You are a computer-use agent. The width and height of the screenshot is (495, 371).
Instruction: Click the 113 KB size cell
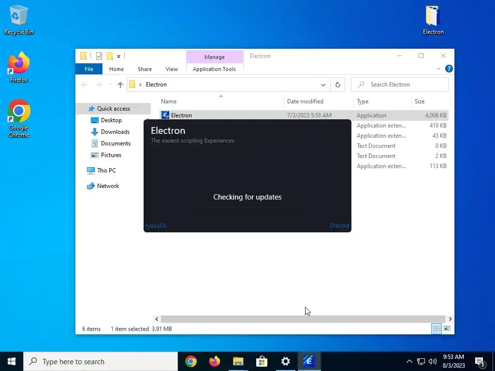point(438,166)
